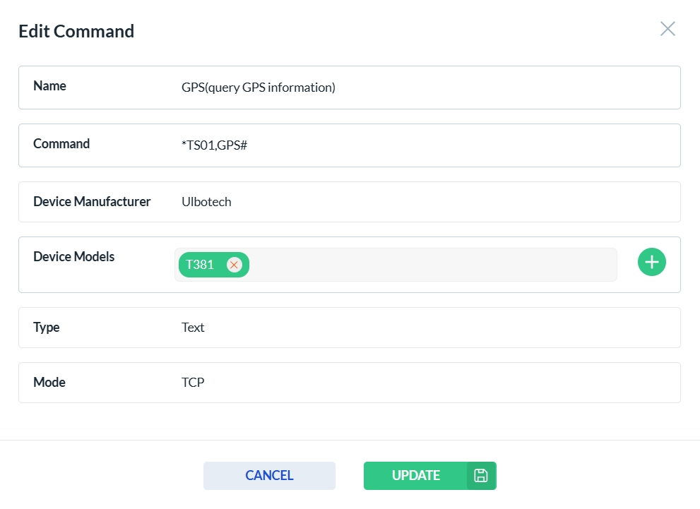Add a device model with plus icon
This screenshot has width=700, height=509.
(x=651, y=262)
